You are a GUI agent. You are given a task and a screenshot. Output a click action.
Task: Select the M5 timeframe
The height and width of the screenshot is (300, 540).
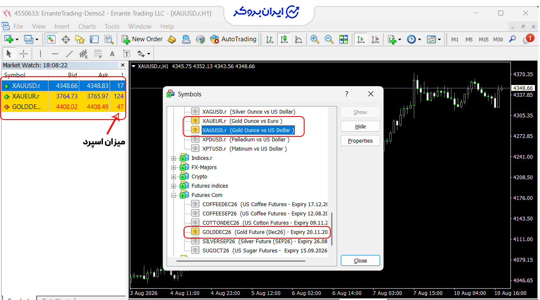click(x=469, y=40)
